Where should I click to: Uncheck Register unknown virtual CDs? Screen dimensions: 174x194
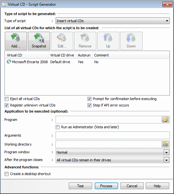[6, 105]
